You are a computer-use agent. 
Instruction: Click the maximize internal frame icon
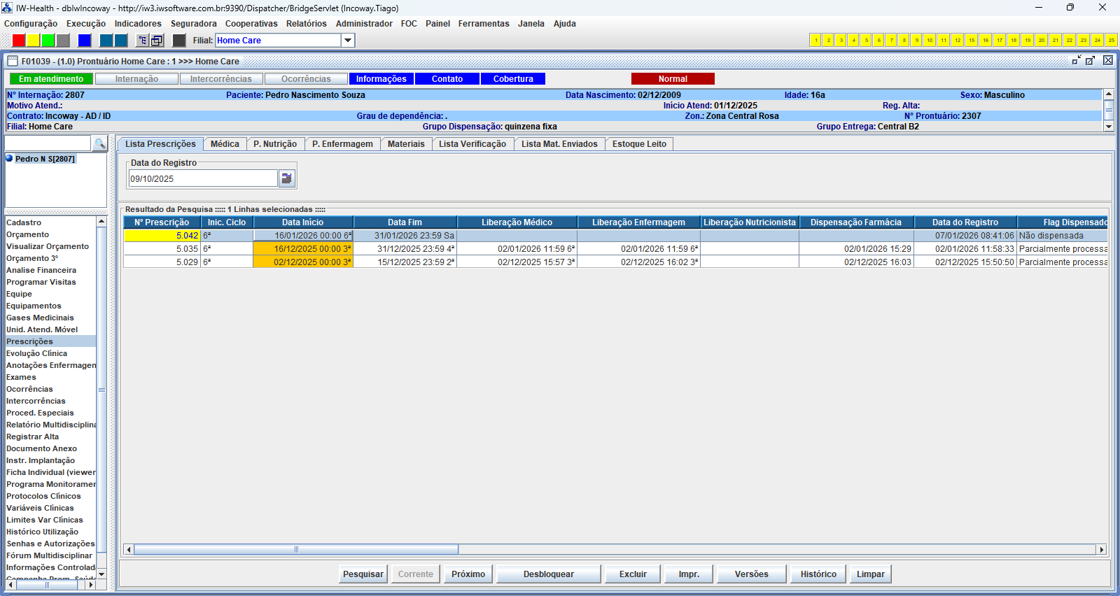coord(1091,61)
